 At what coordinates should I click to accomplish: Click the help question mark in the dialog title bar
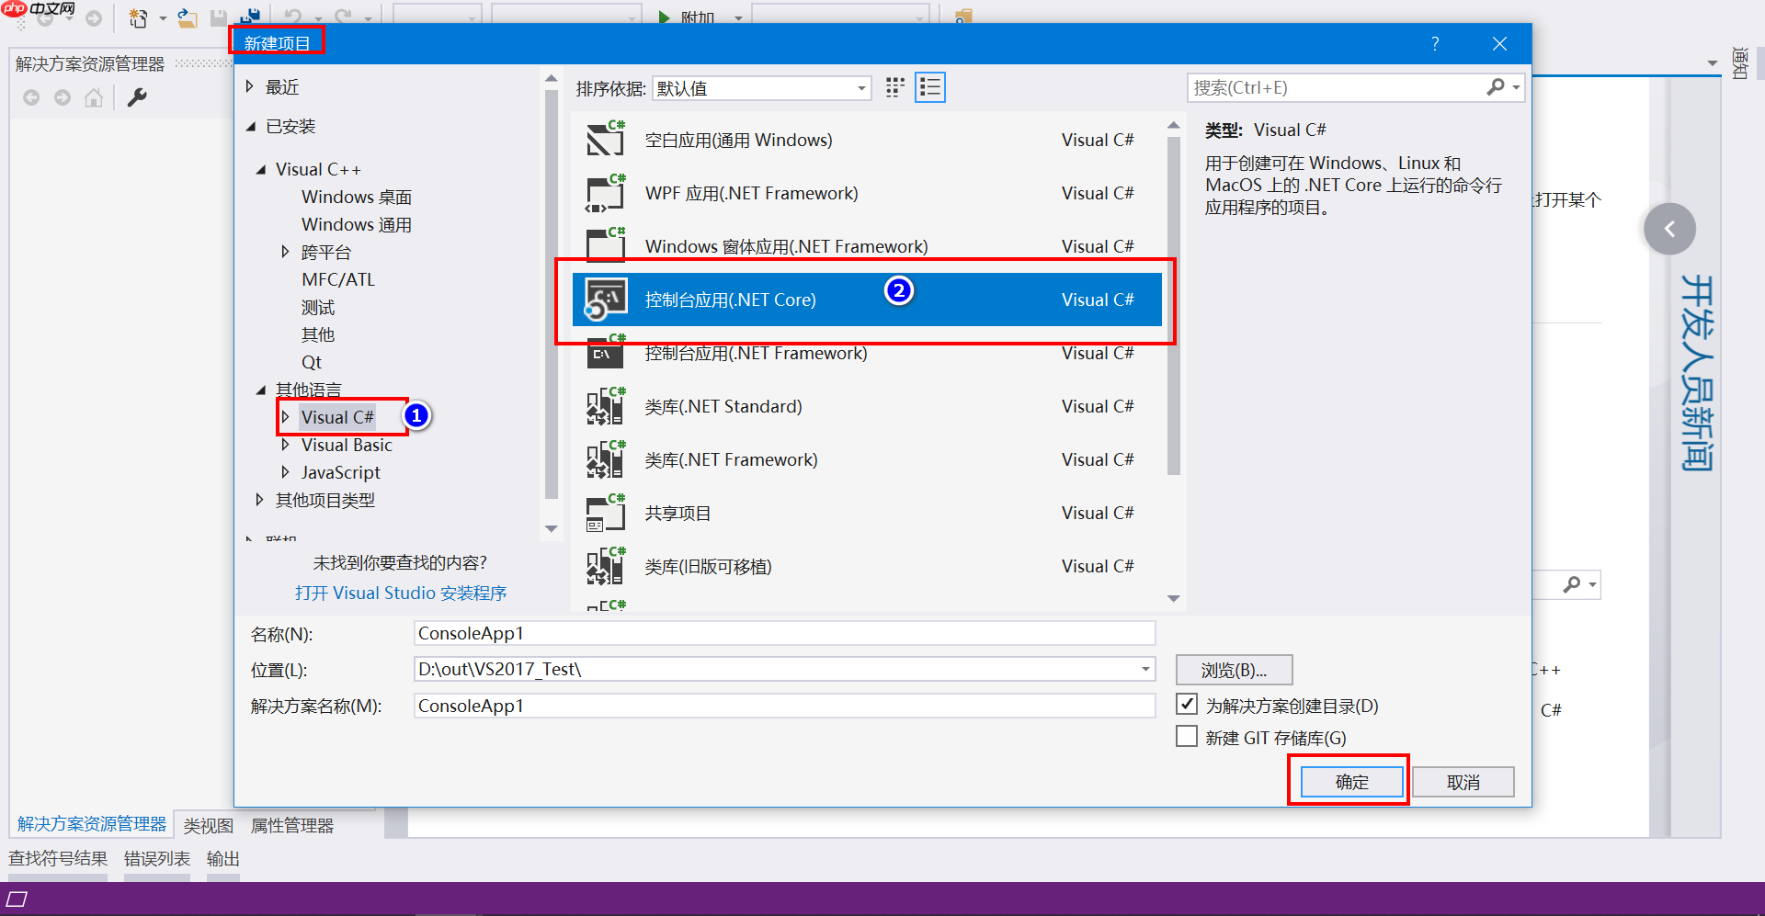coord(1435,44)
